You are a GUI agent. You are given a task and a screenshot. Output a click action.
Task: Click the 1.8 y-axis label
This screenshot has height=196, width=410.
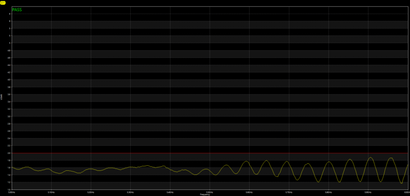pos(9,160)
